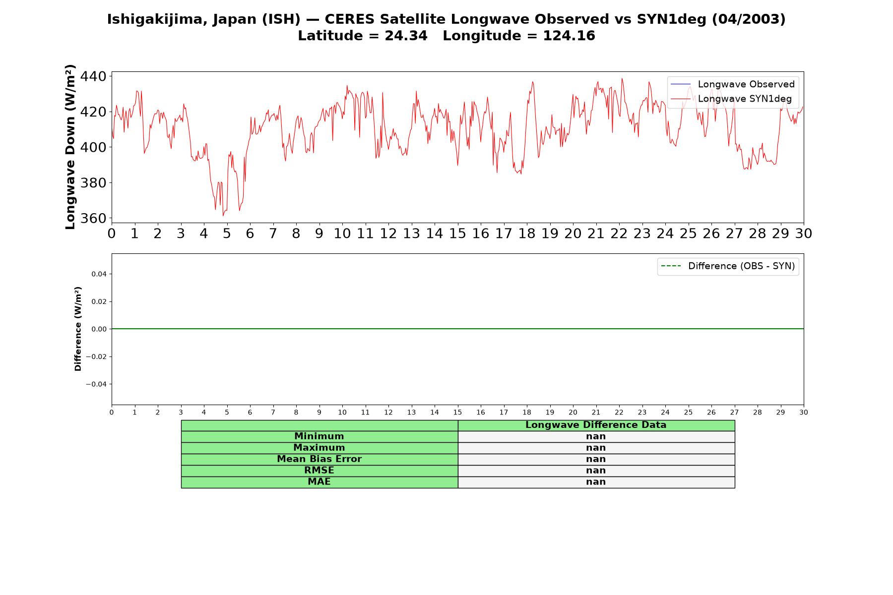This screenshot has height=595, width=893.
Task: Click the green dashed Difference legend swatch
Action: tap(671, 266)
